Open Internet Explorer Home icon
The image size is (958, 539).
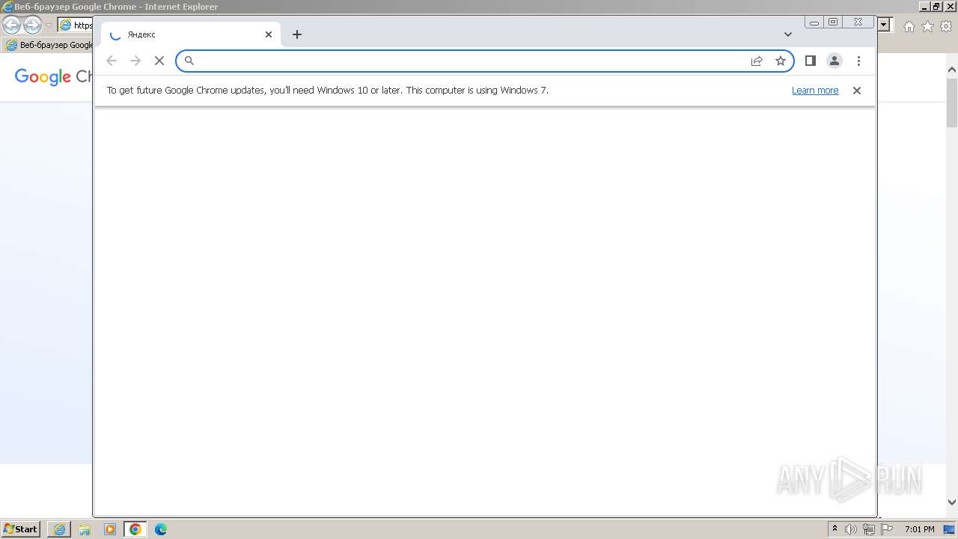pos(909,26)
